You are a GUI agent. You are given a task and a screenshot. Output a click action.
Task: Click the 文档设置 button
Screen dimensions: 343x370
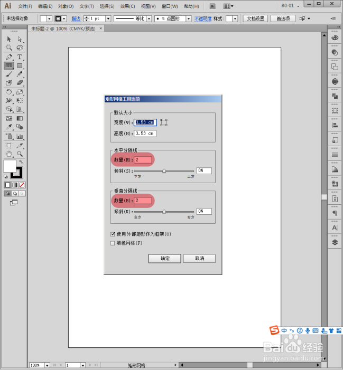click(x=255, y=18)
